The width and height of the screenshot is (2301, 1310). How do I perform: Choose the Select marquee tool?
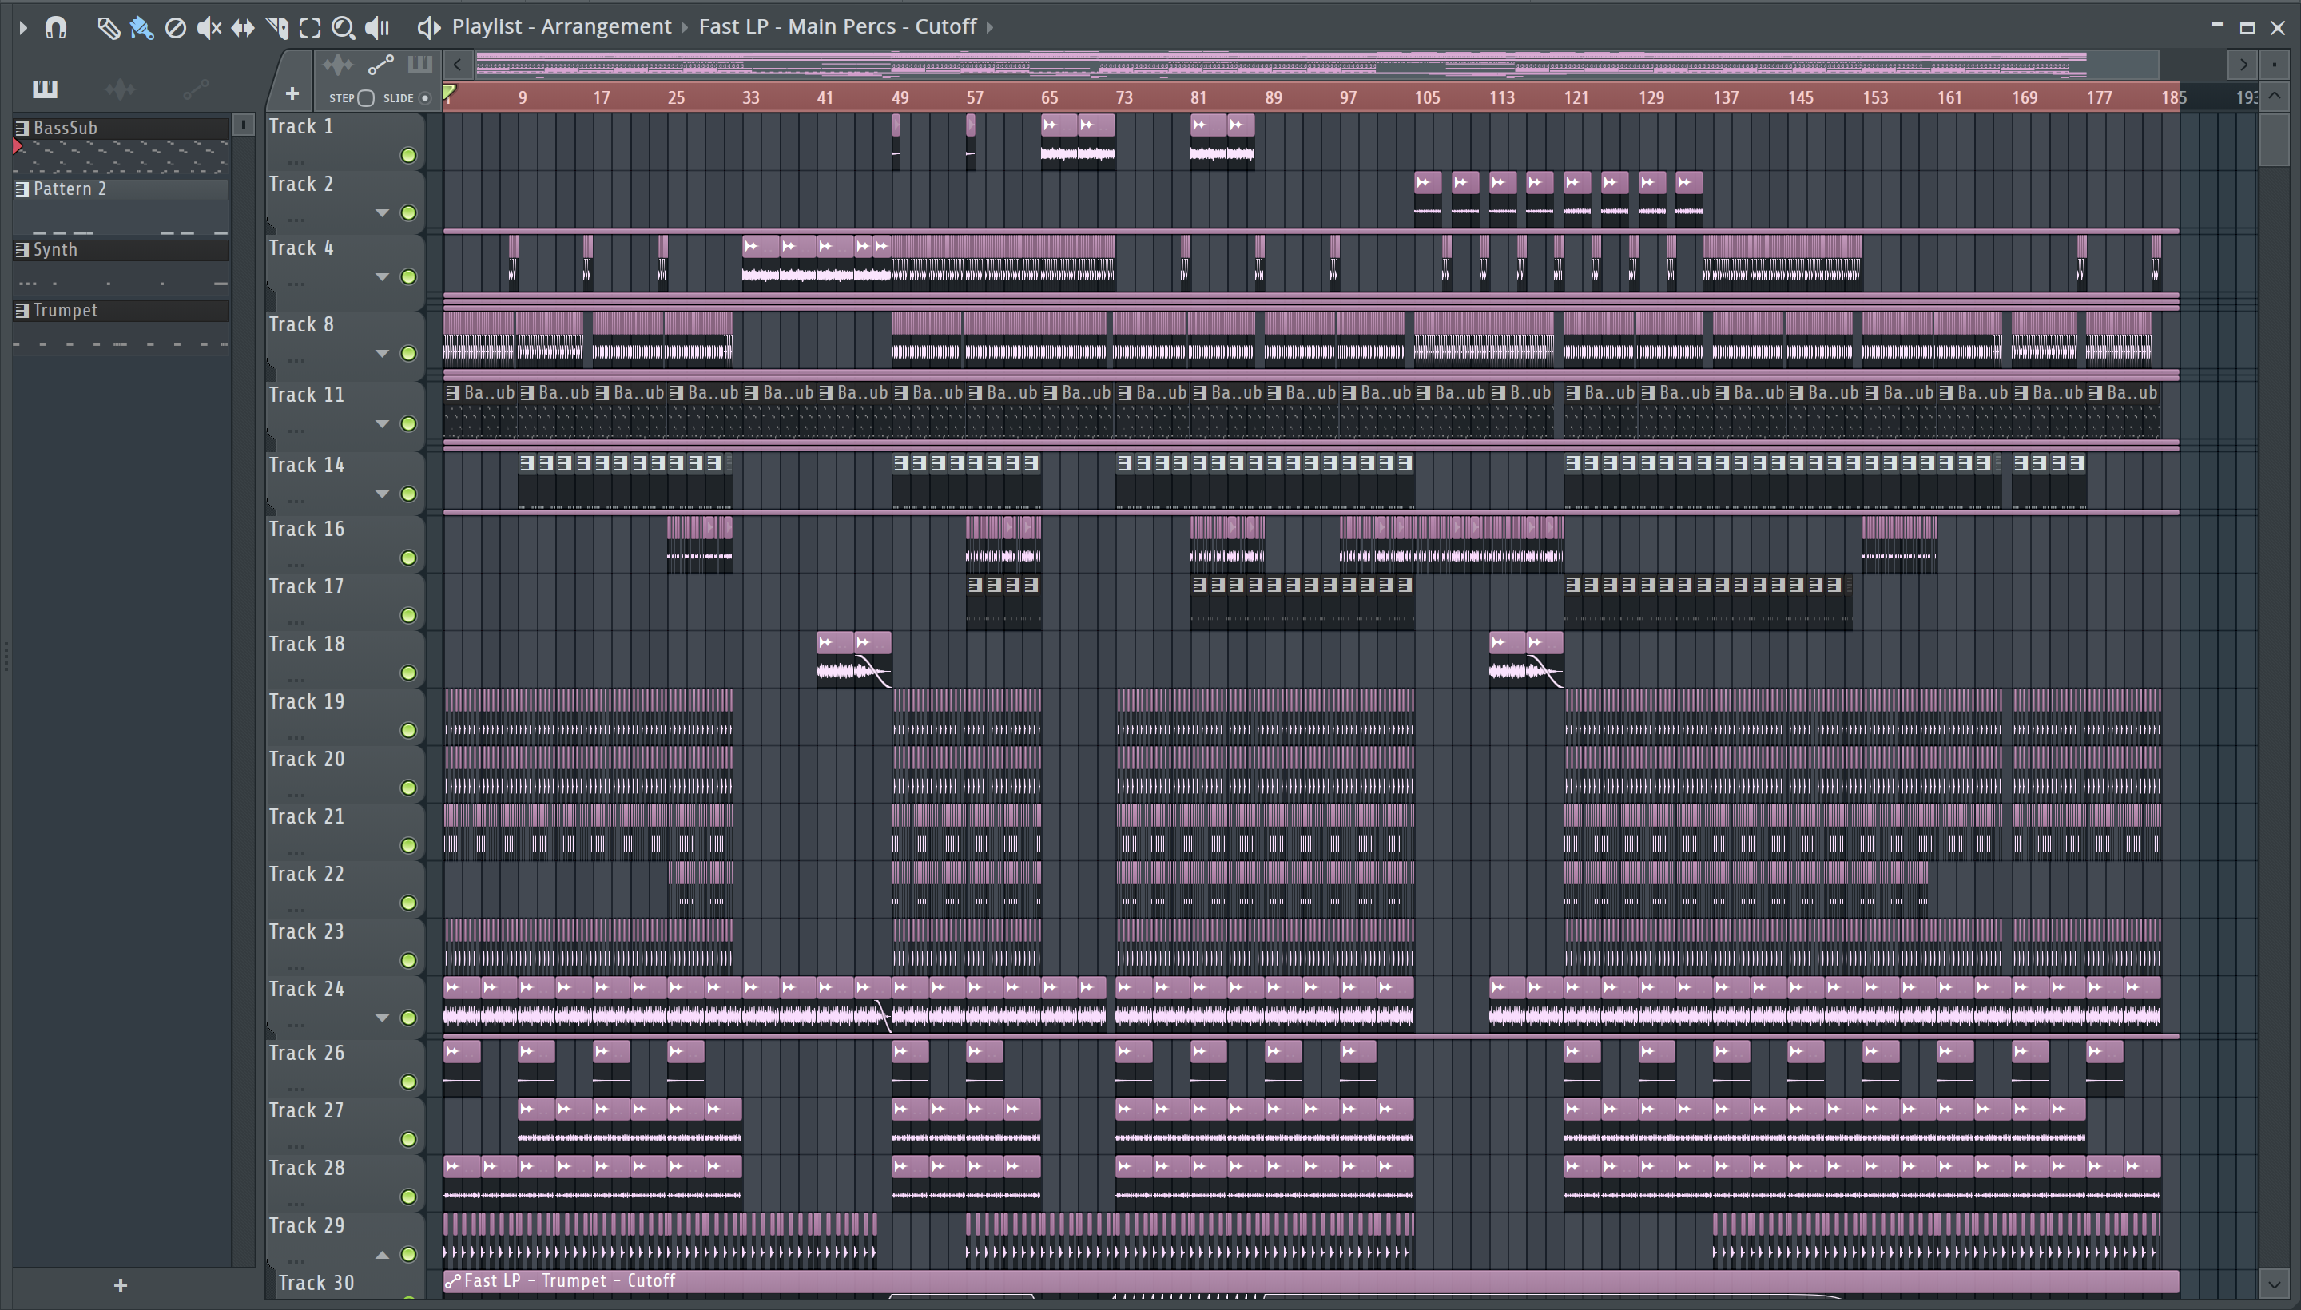tap(311, 28)
